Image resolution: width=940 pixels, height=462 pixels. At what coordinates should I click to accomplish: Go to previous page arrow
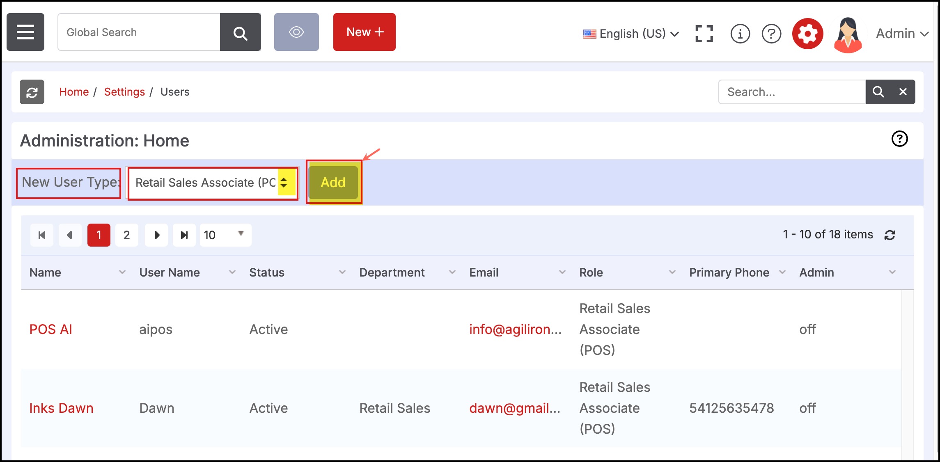click(70, 235)
